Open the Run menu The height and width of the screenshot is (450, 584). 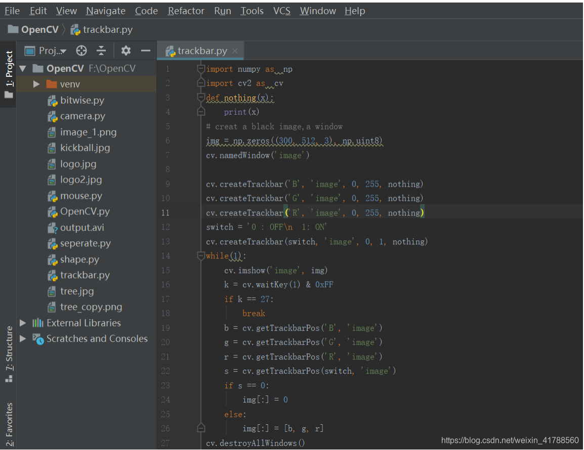(222, 11)
